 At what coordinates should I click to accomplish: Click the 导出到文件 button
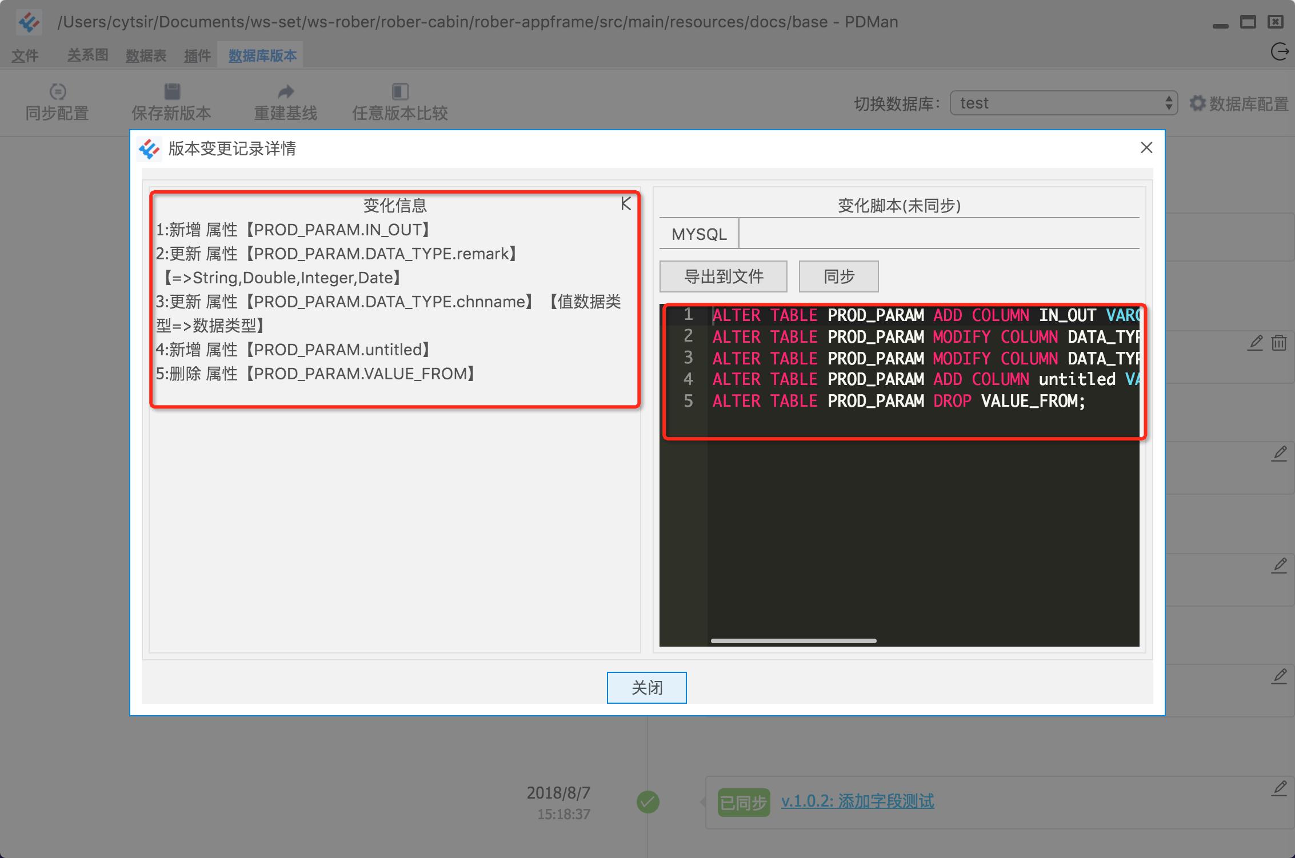click(724, 276)
